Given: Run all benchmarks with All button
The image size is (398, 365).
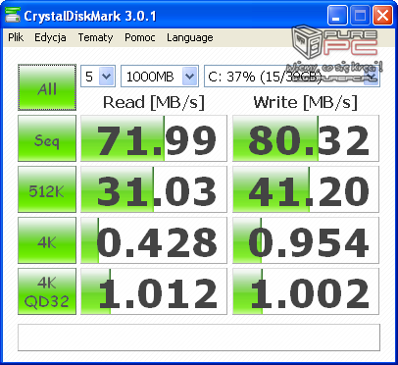Looking at the screenshot, I should (x=47, y=87).
